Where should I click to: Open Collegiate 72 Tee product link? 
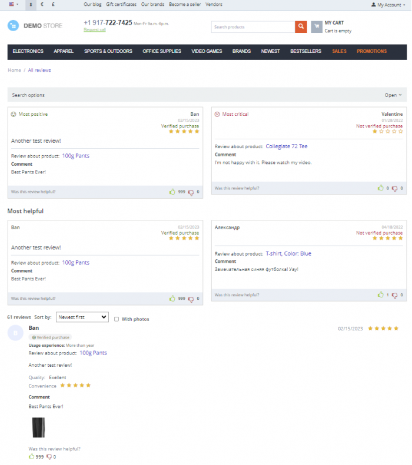(287, 146)
